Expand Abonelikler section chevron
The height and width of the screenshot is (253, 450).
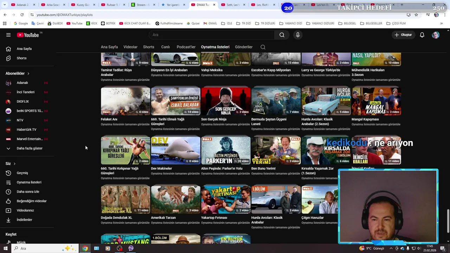pyautogui.click(x=28, y=73)
